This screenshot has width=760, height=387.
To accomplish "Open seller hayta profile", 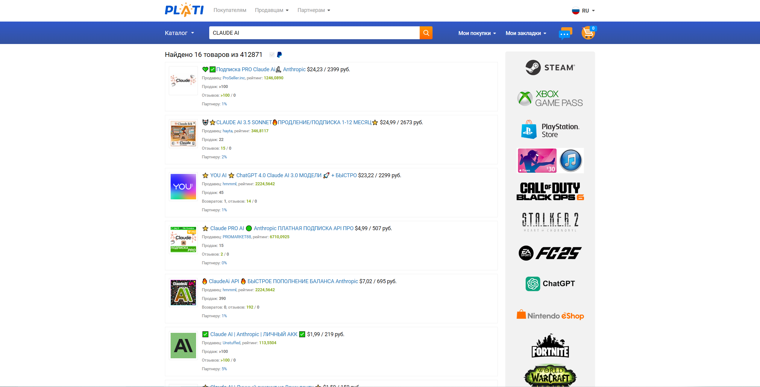I will tap(227, 131).
